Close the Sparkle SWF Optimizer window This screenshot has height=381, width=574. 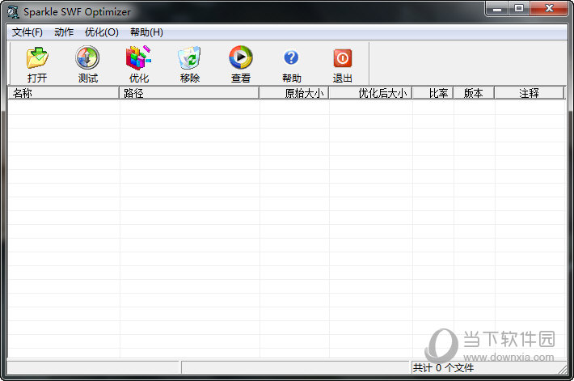click(549, 9)
